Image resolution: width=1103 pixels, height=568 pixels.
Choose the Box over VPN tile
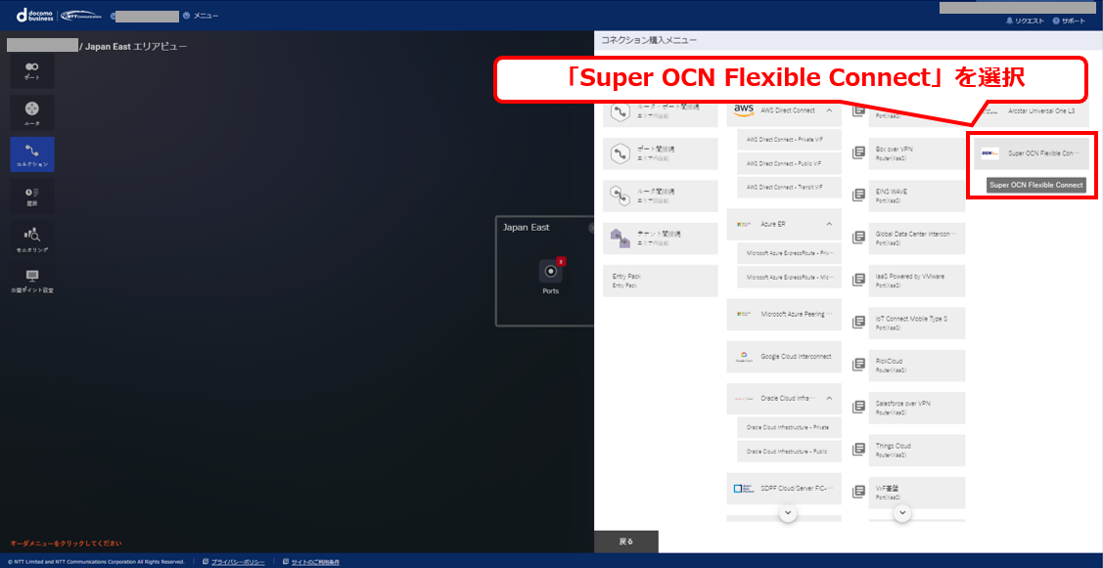coord(917,153)
